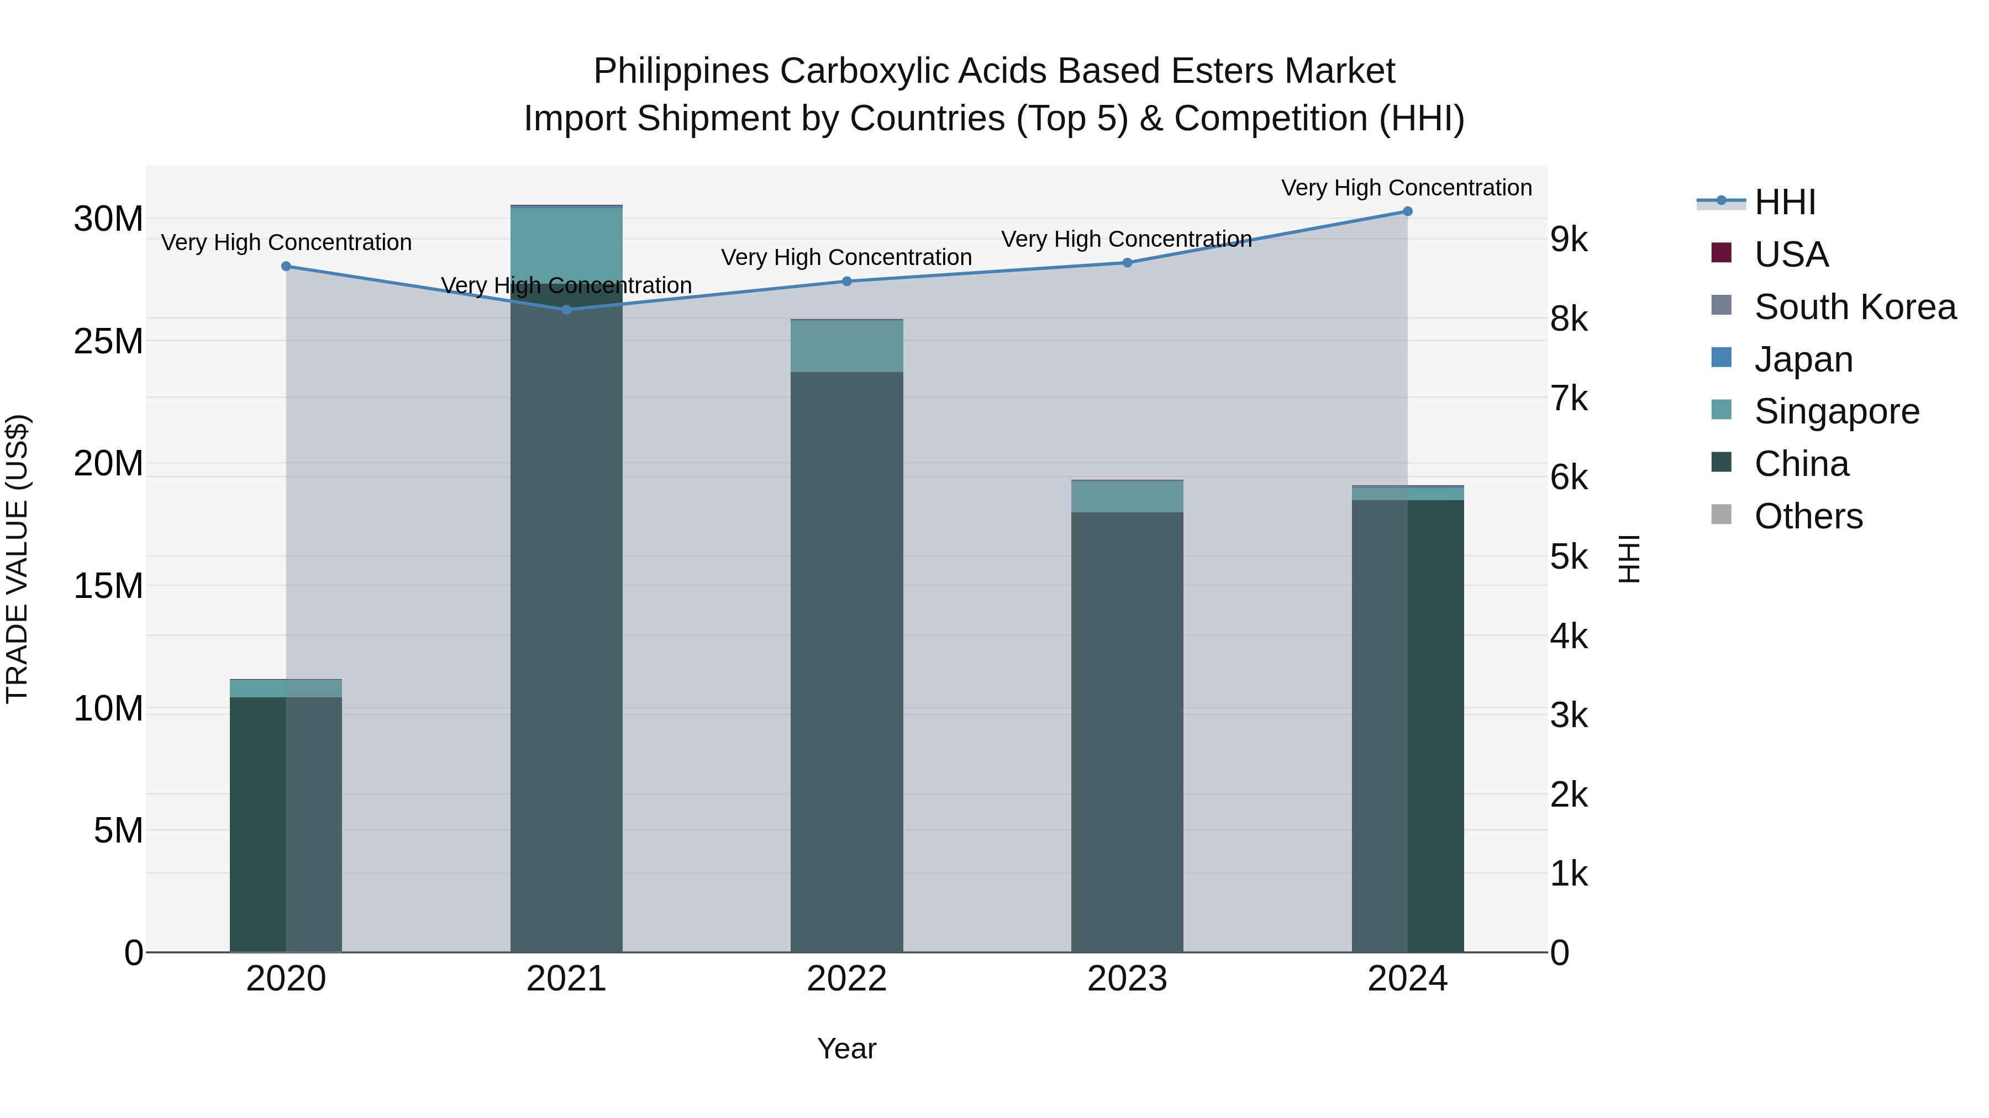Click the 2k tick on HHI axis

pos(1569,794)
